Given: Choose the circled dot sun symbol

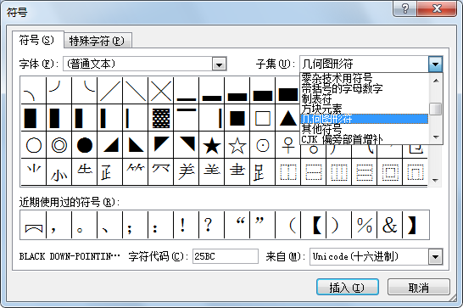Looking at the screenshot, I should click(x=263, y=145).
